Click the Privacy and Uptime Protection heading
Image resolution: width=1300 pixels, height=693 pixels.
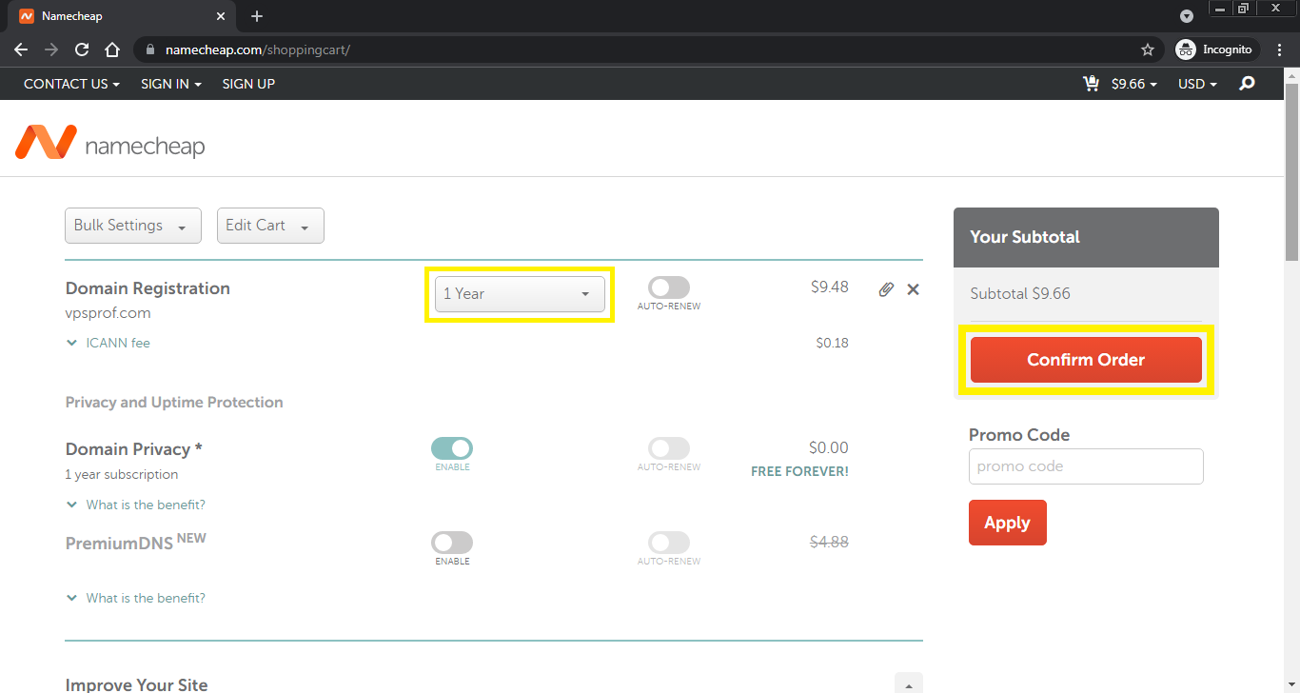[174, 403]
